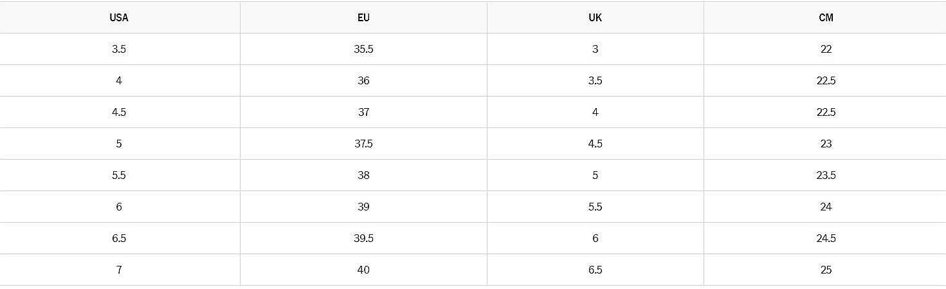This screenshot has height=289, width=946.
Task: Select the 23 CM cell
Action: point(826,144)
